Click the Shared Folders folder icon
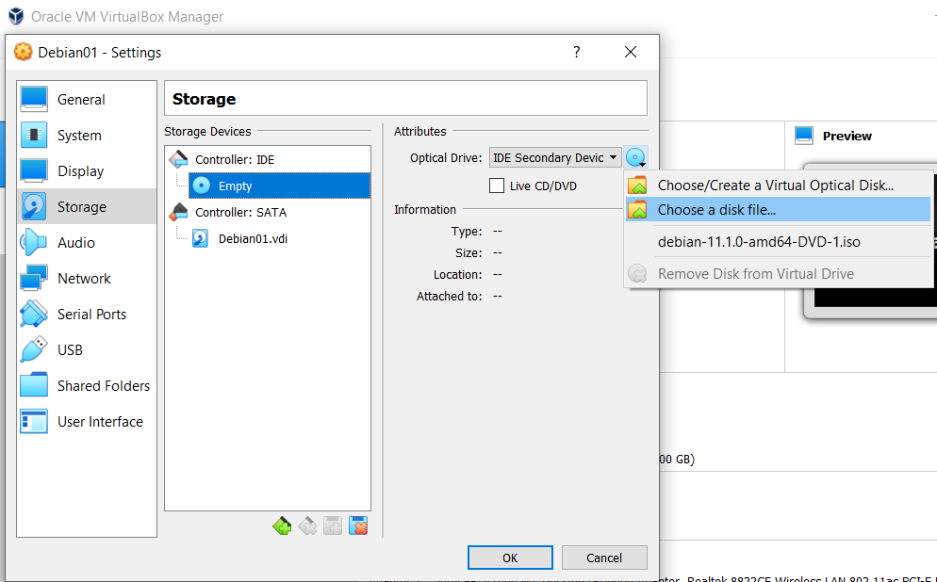 [x=34, y=385]
